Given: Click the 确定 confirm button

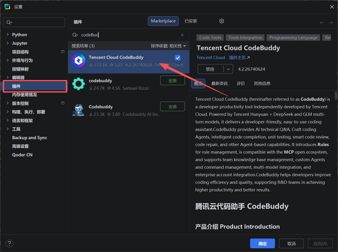Looking at the screenshot, I should pos(262,243).
